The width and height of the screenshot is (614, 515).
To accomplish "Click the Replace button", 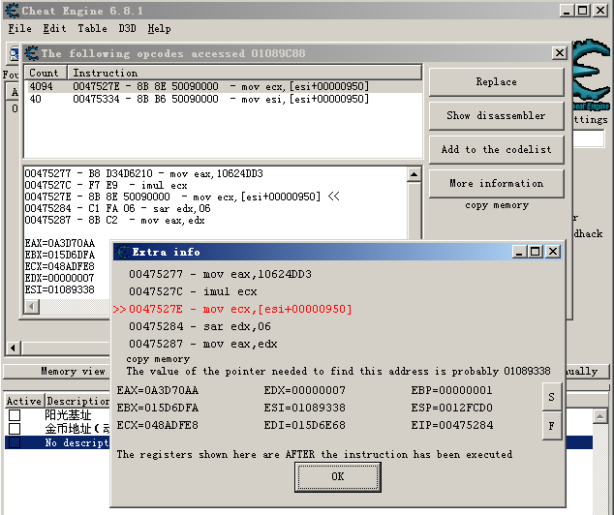I will 497,81.
